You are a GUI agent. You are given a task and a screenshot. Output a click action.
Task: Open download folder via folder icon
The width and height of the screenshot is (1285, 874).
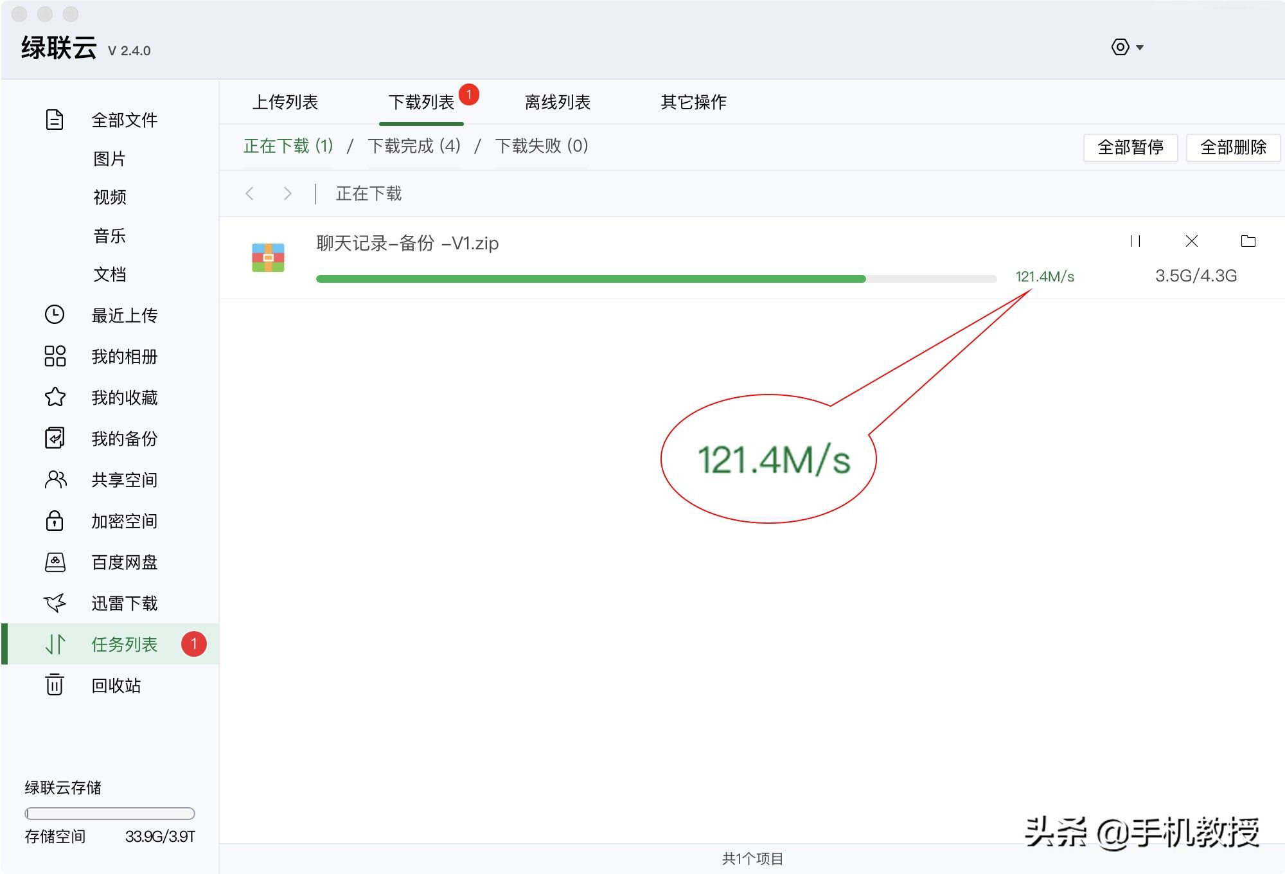[1248, 241]
